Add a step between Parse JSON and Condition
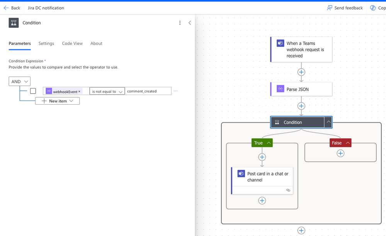The width and height of the screenshot is (386, 236). (x=301, y=106)
